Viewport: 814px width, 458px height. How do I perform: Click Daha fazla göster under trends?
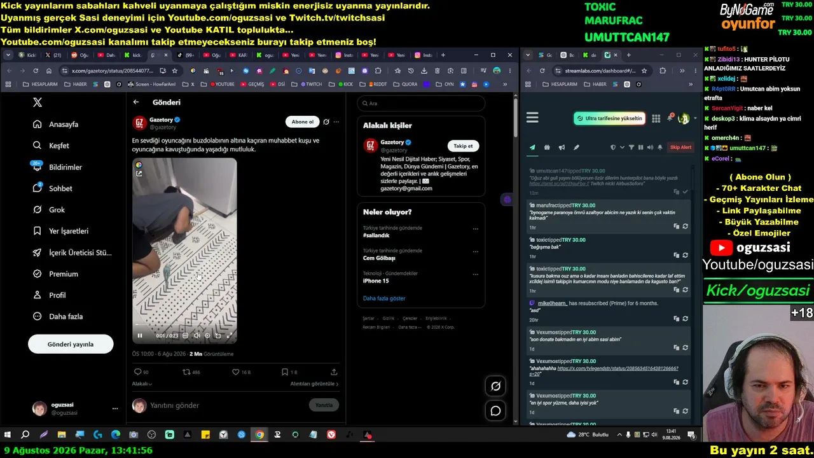click(x=384, y=298)
